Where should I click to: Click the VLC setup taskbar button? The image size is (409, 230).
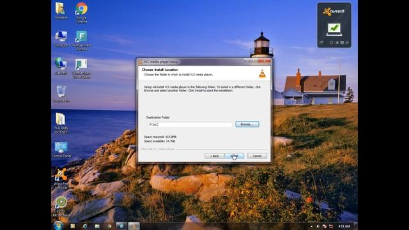134,226
